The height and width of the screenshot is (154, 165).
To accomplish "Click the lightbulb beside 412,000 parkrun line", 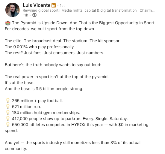I will point(8,119).
